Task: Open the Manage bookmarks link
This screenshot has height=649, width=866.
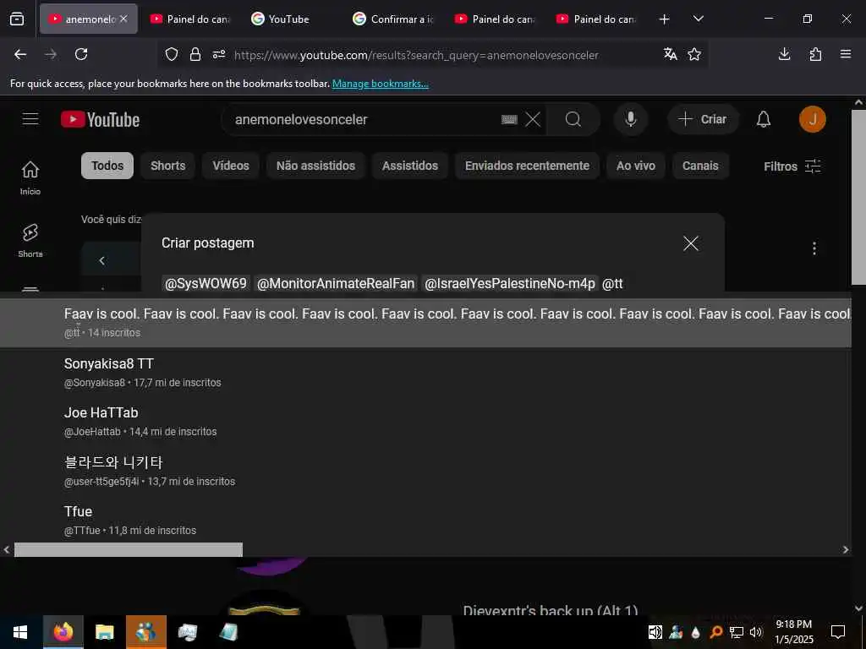Action: 380,84
